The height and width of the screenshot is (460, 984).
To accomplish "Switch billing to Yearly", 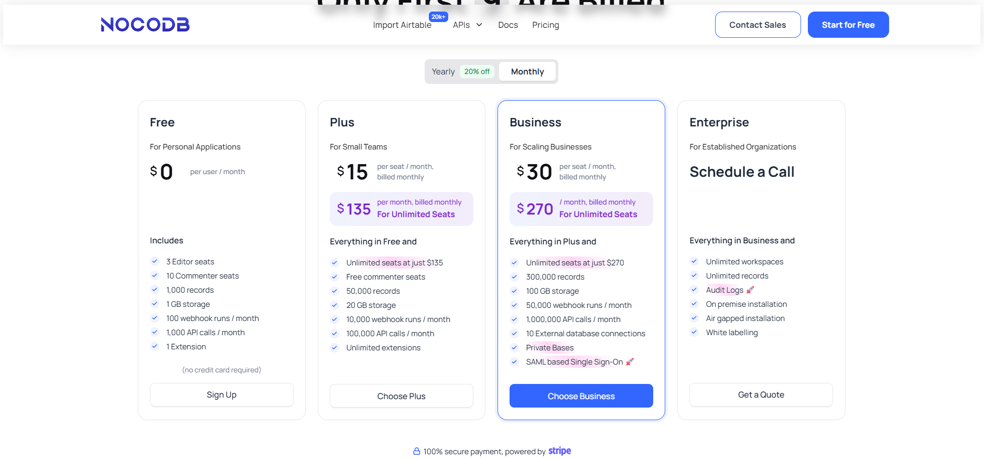I will coord(443,72).
